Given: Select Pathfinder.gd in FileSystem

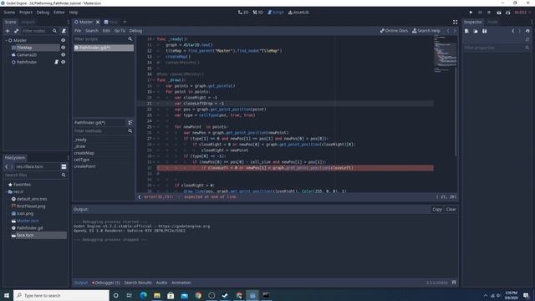Looking at the screenshot, I should point(30,228).
